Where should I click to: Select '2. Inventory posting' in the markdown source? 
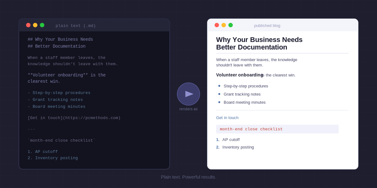tap(53, 158)
